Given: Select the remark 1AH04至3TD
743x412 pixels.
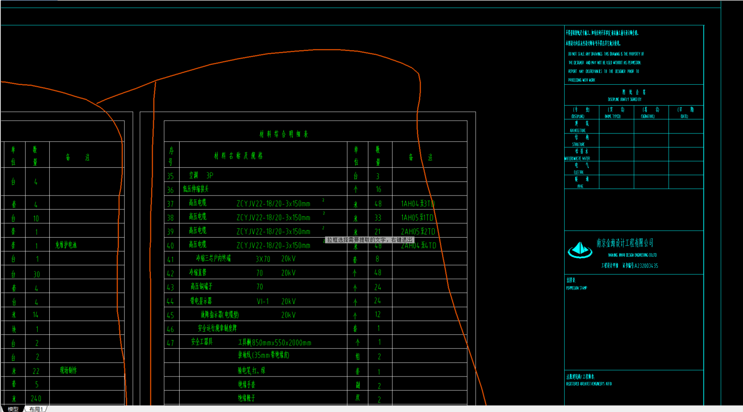Looking at the screenshot, I should tap(418, 204).
